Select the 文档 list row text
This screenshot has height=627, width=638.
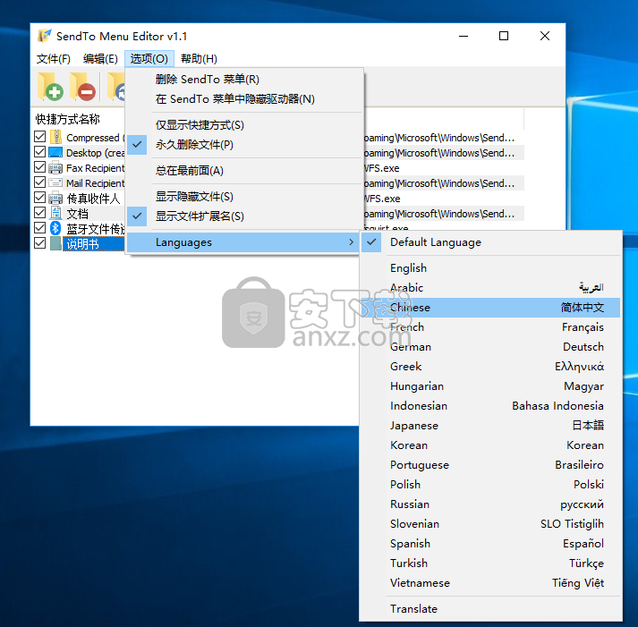point(77,213)
